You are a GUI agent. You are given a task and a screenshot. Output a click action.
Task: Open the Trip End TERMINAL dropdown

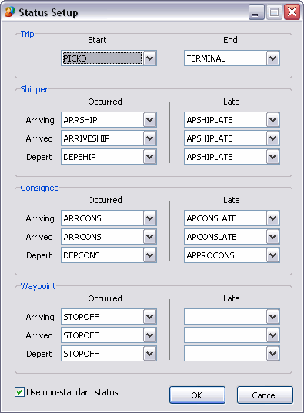(x=273, y=58)
